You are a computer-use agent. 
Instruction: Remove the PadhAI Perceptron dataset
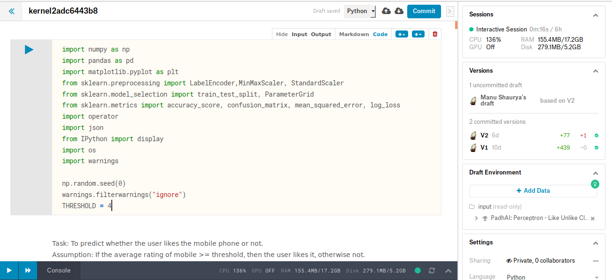point(592,218)
